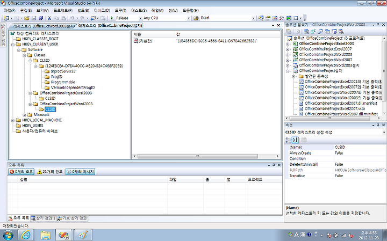The width and height of the screenshot is (387, 241).
Task: Open the 편집(E) menu
Action: [26, 11]
